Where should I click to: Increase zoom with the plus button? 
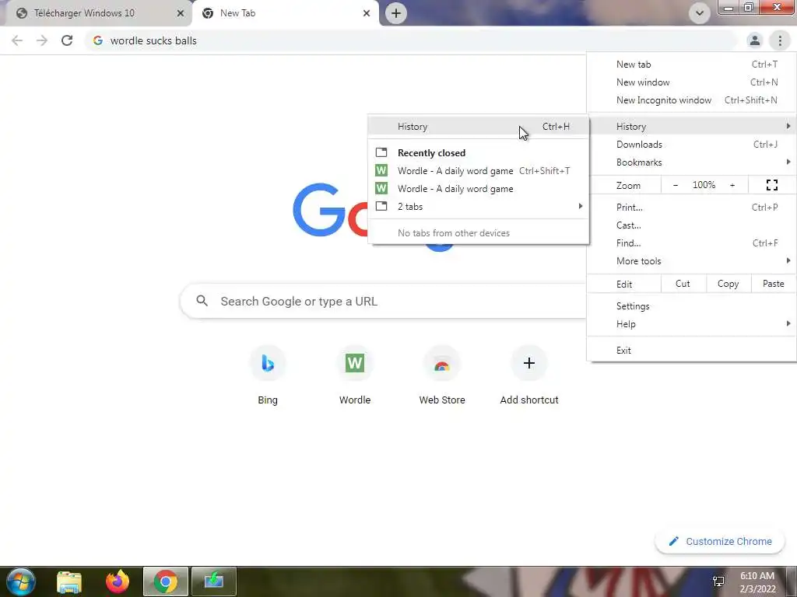point(732,185)
